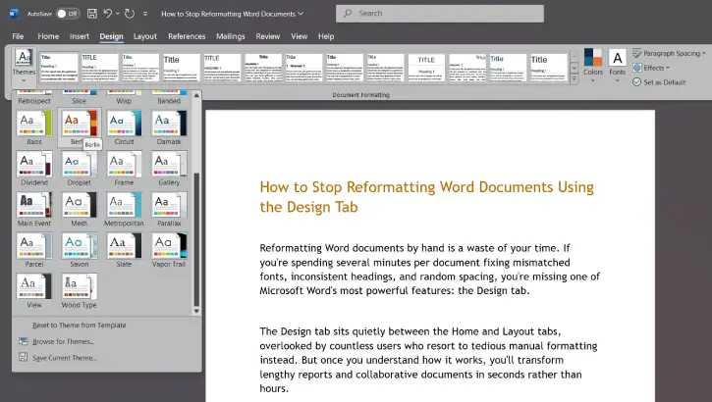
Task: Toggle the AutoSave switch
Action: point(68,14)
